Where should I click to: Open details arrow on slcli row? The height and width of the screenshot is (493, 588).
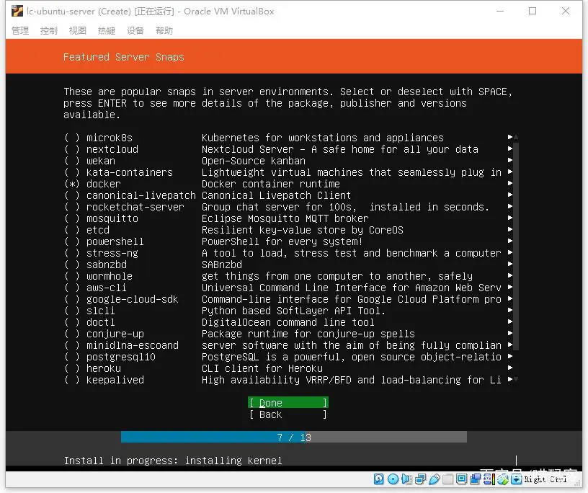pyautogui.click(x=510, y=310)
